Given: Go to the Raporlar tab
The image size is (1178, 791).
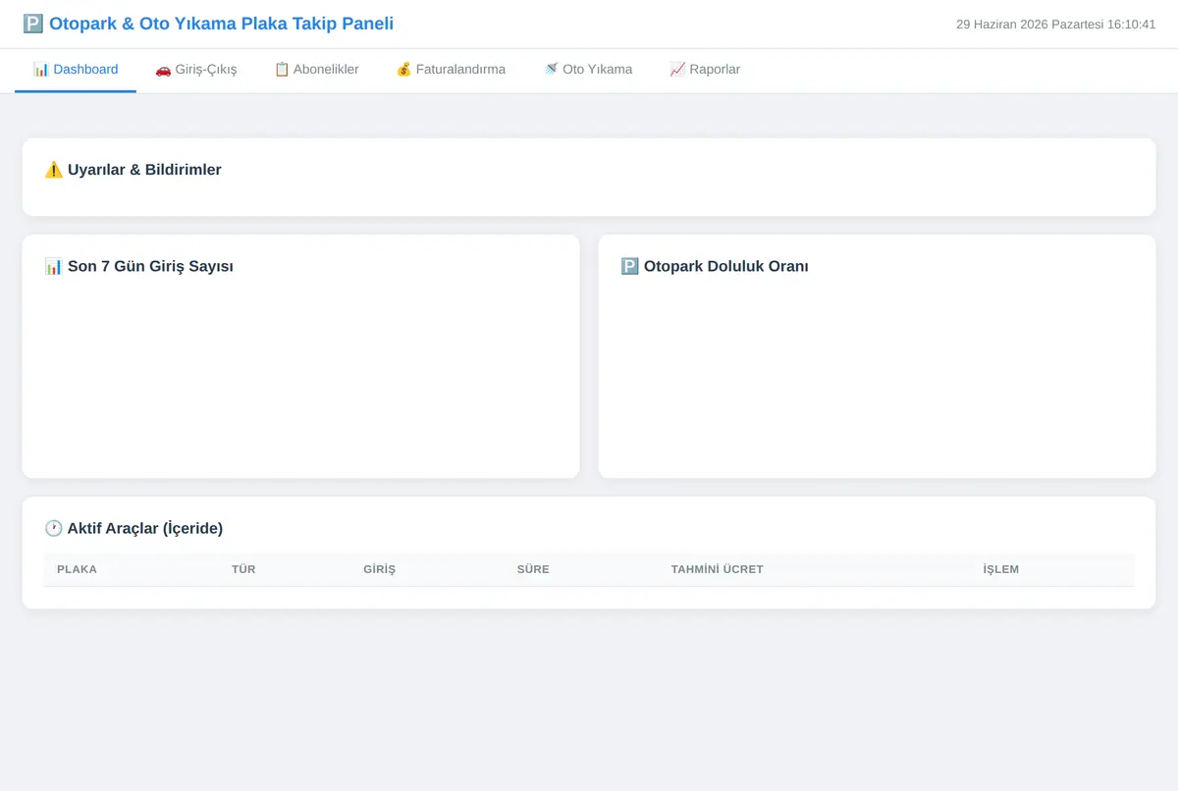Looking at the screenshot, I should 705,70.
